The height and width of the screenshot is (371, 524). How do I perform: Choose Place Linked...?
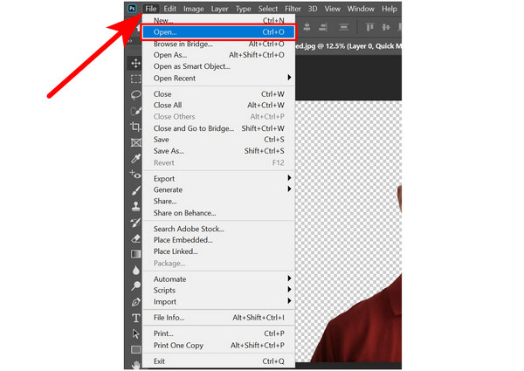219,251
